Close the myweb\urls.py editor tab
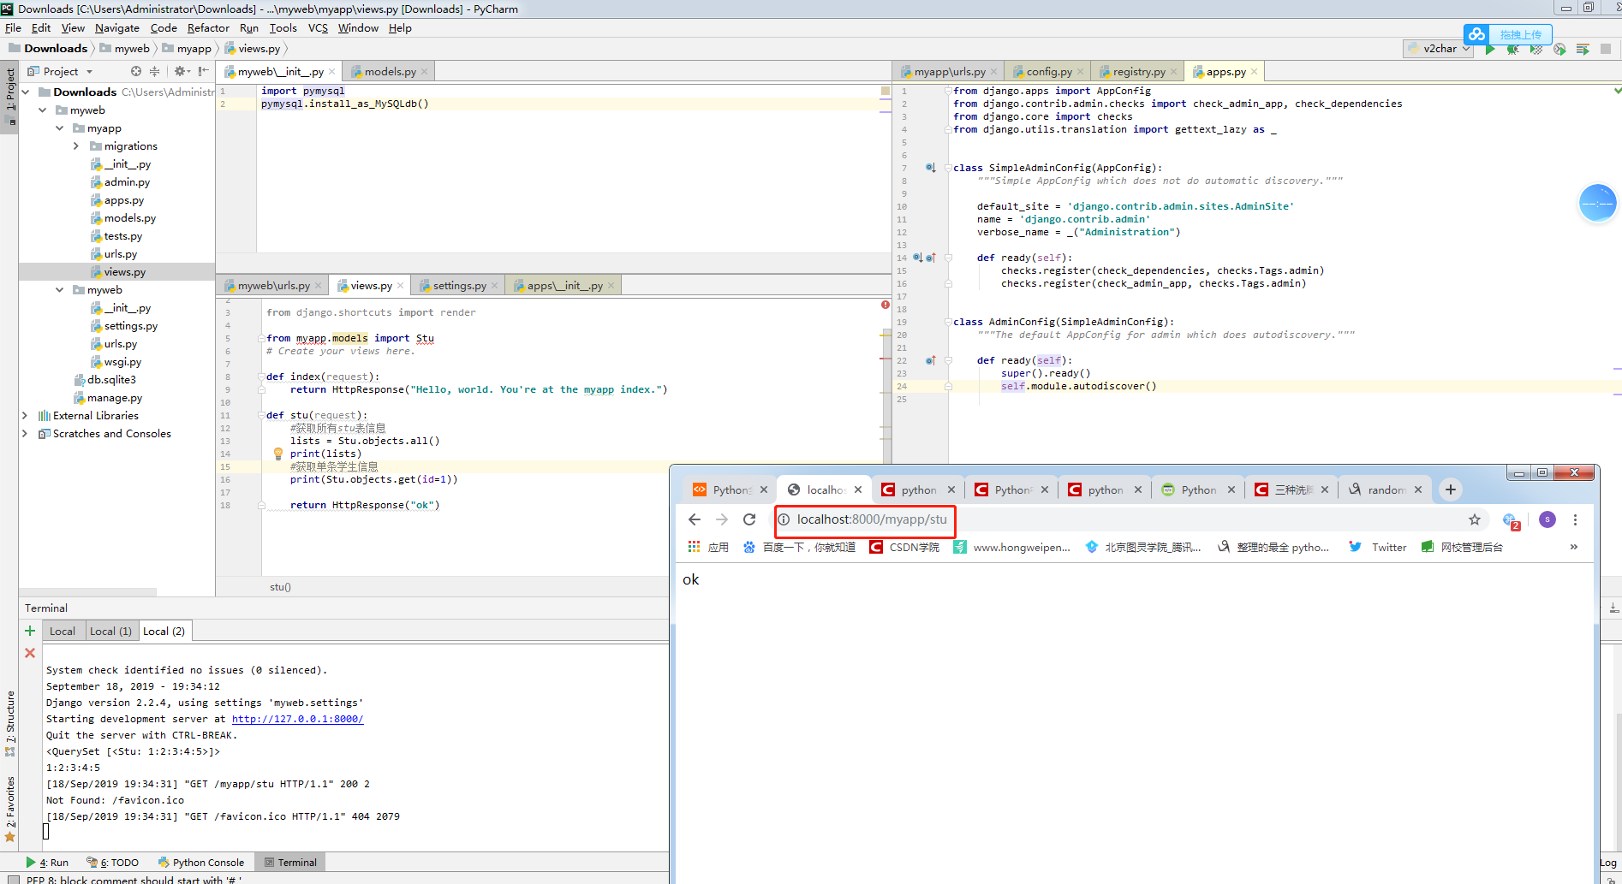 tap(319, 286)
